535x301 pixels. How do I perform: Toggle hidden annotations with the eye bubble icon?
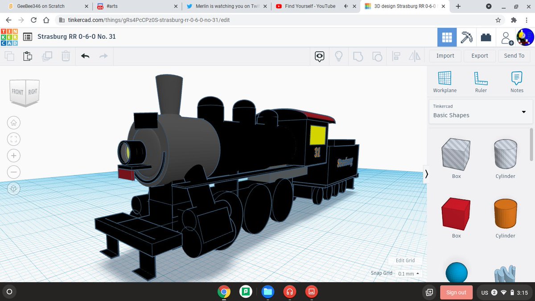point(319,56)
